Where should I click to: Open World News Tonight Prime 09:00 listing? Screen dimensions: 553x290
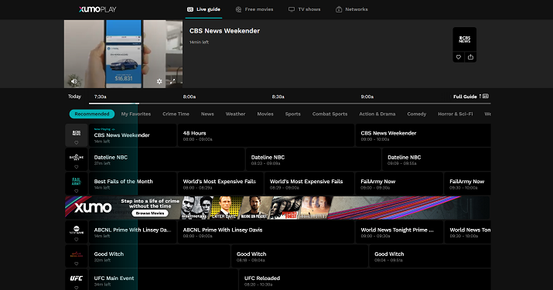(399, 232)
